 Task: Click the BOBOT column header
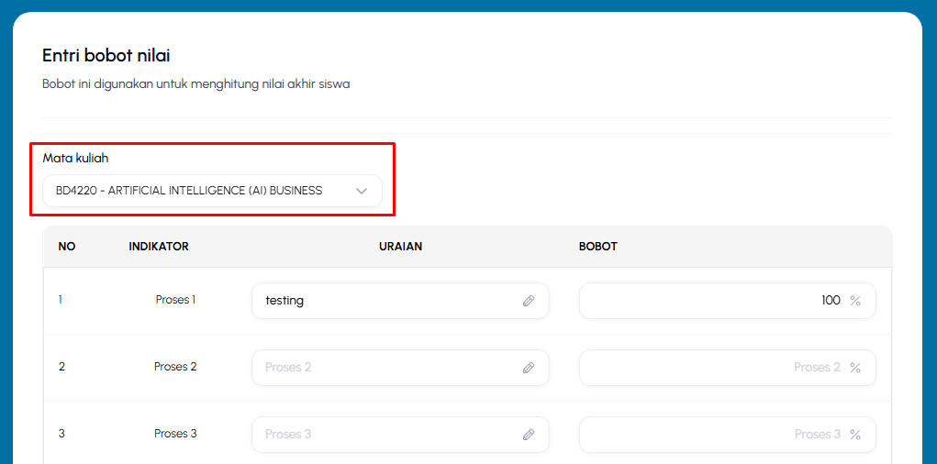[x=598, y=247]
